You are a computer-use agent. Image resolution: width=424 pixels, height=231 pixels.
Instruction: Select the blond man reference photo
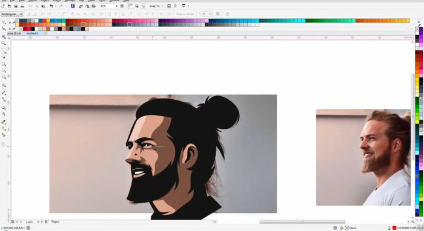click(363, 157)
